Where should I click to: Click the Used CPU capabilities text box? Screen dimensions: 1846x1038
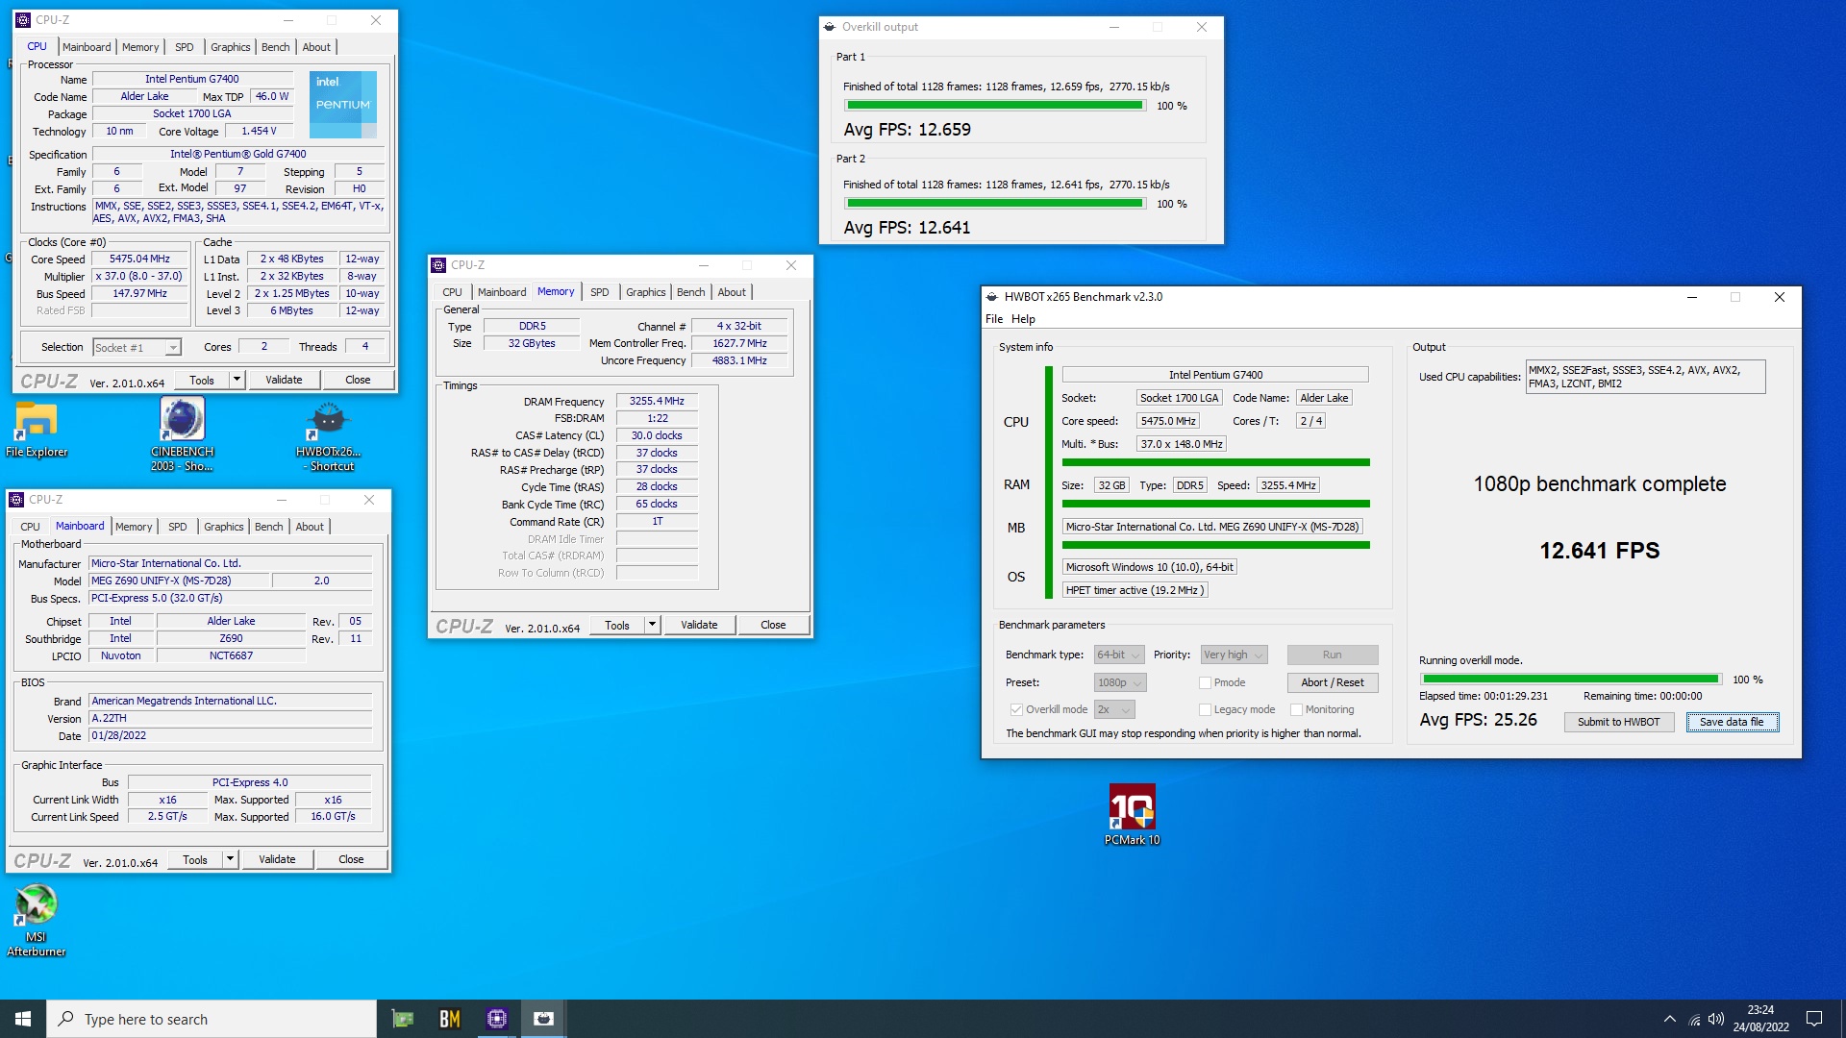coord(1645,377)
